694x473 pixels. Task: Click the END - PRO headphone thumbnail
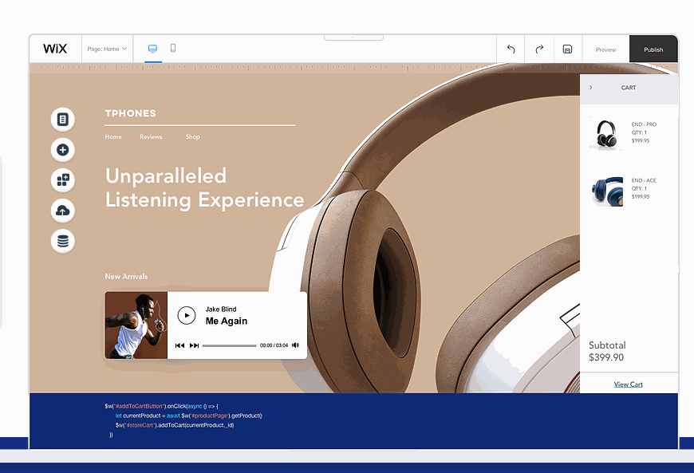[x=606, y=133]
